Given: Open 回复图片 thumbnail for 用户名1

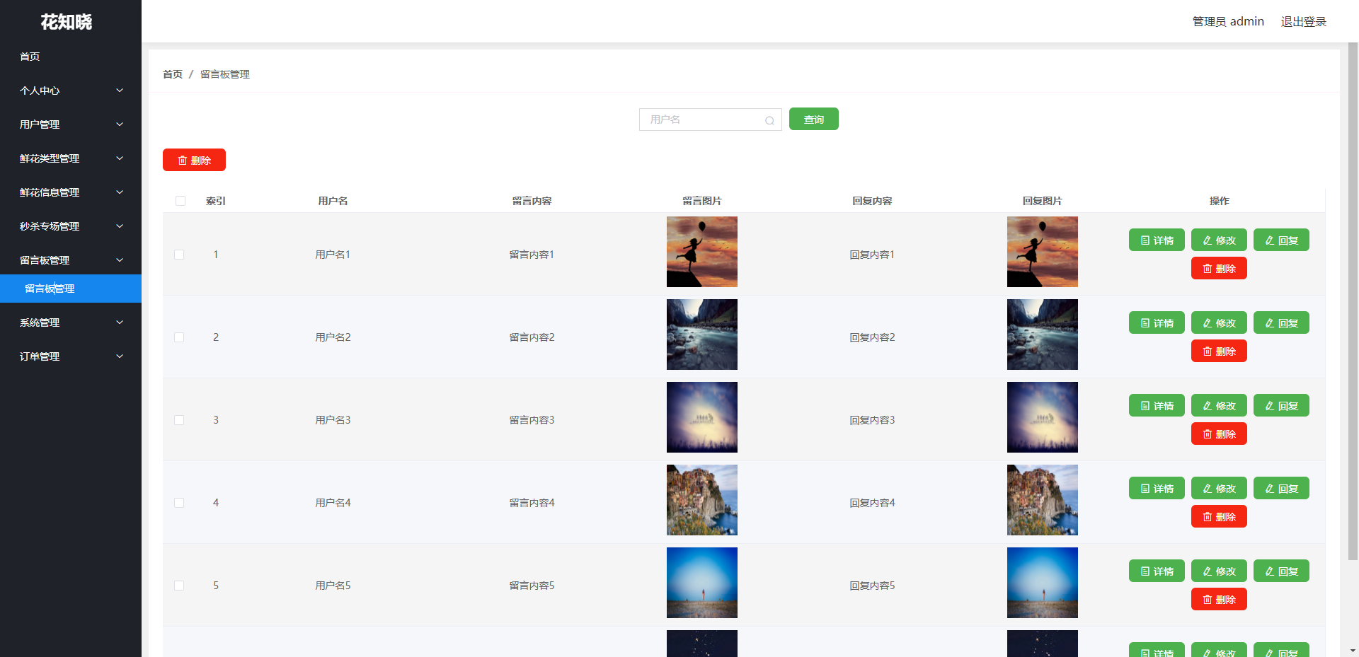Looking at the screenshot, I should pyautogui.click(x=1043, y=252).
